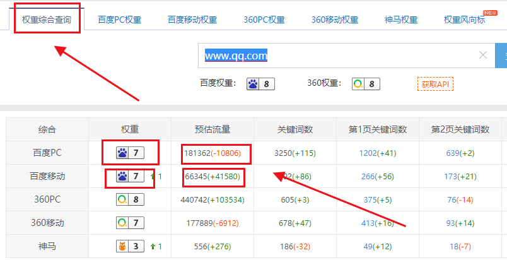The width and height of the screenshot is (507, 260).
Task: Click green up arrow in 神马 row
Action: click(x=153, y=247)
